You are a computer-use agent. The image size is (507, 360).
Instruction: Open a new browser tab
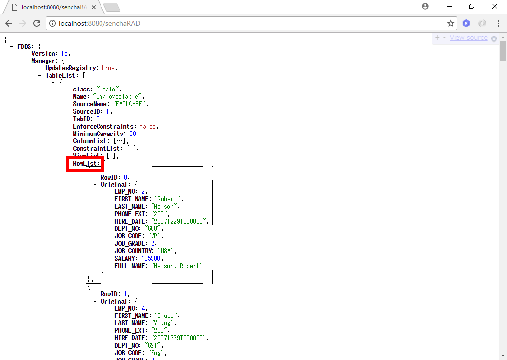112,8
